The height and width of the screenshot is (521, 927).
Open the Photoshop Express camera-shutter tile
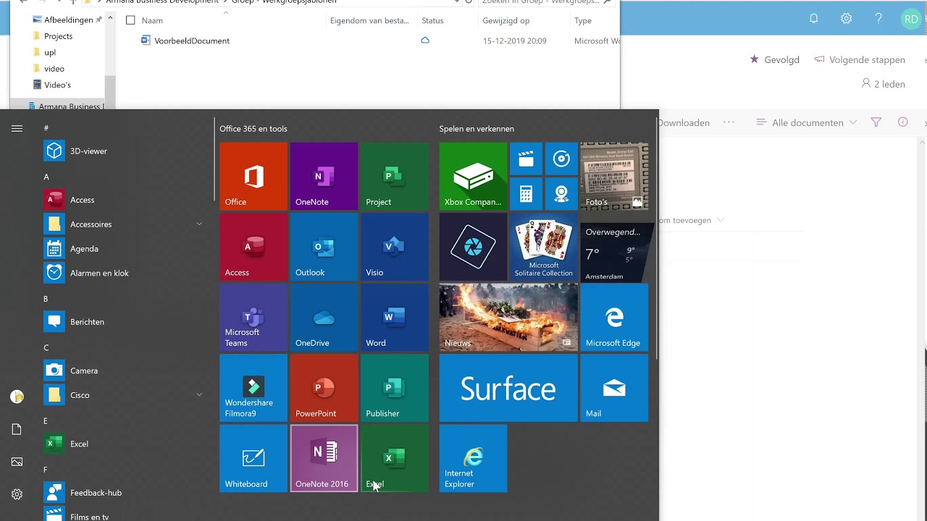click(473, 247)
